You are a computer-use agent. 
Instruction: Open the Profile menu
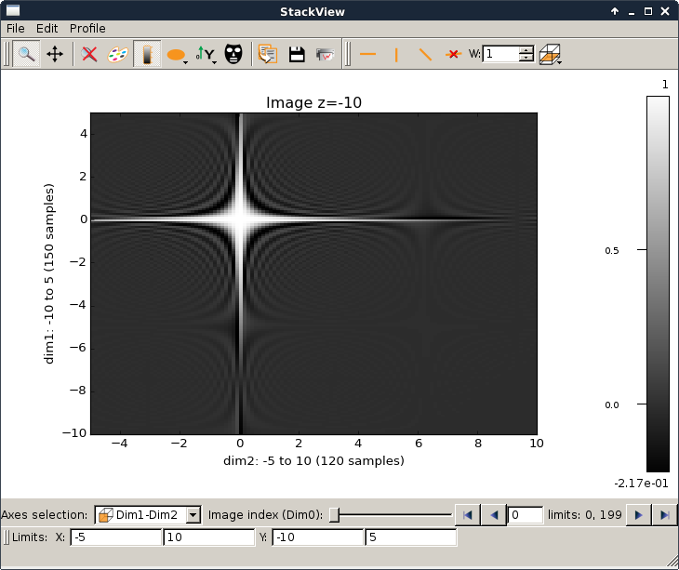point(87,29)
